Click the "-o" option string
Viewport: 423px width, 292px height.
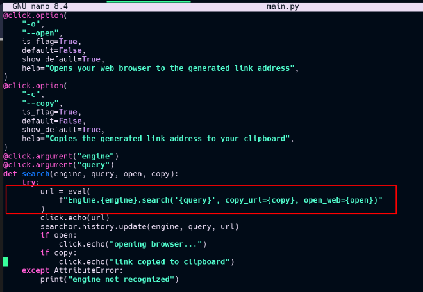31,24
